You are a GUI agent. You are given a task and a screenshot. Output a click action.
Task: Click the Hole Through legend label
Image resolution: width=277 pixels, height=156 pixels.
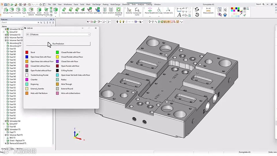[x=66, y=84]
